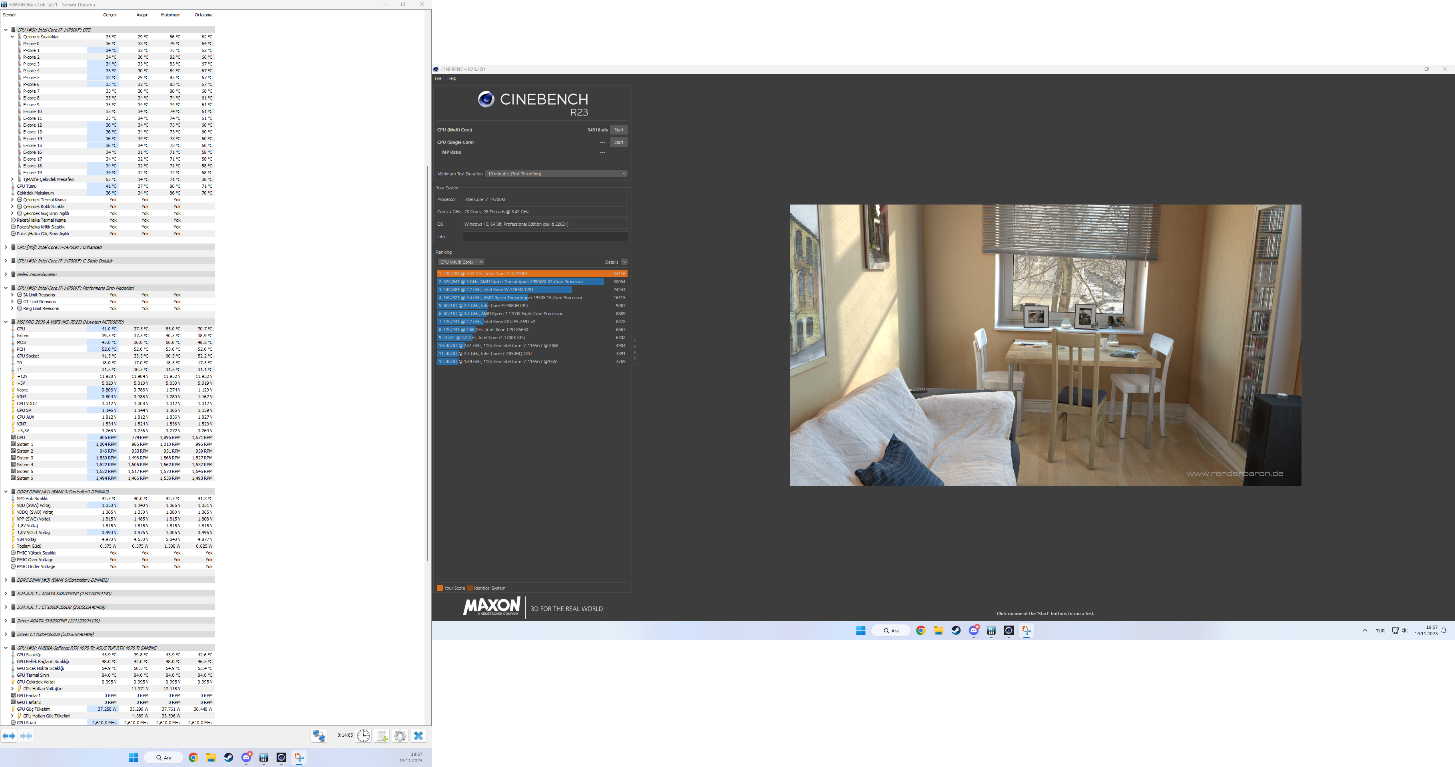Expand the i7-14700KF: C-State Doluluk group

[6, 261]
